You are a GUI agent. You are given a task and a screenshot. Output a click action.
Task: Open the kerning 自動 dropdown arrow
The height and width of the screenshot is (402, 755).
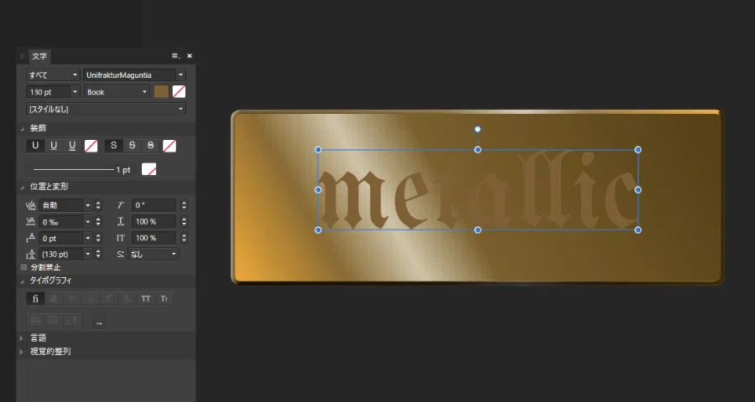point(87,205)
